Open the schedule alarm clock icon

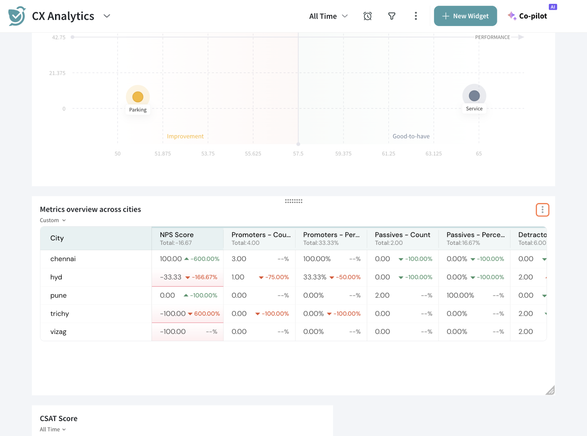coord(367,16)
